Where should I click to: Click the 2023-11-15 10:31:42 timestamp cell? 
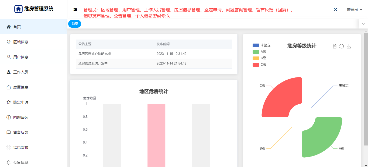tap(171, 54)
